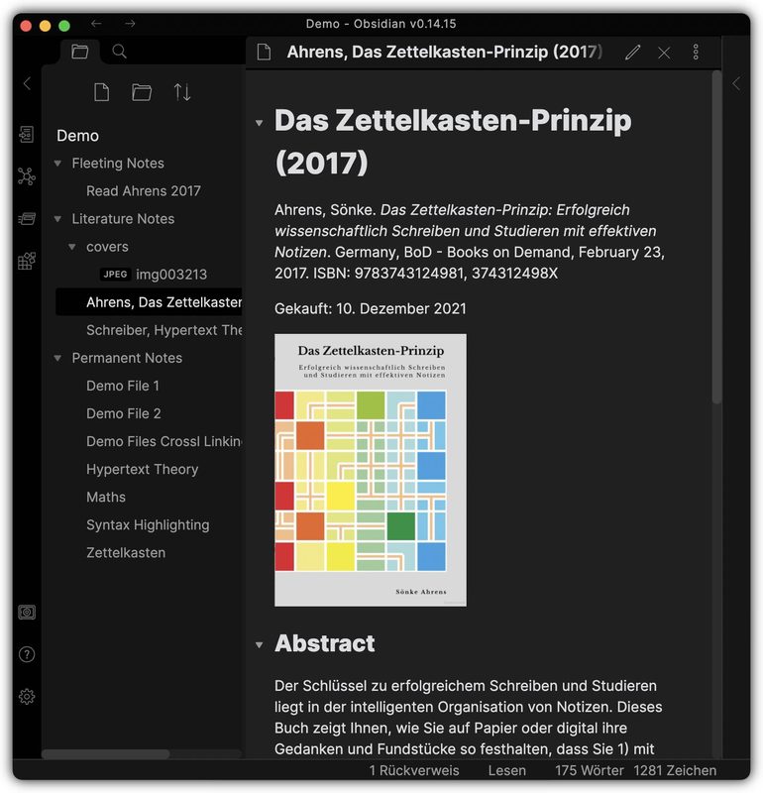763x793 pixels.
Task: Click the book cover image thumbnail
Action: 371,470
